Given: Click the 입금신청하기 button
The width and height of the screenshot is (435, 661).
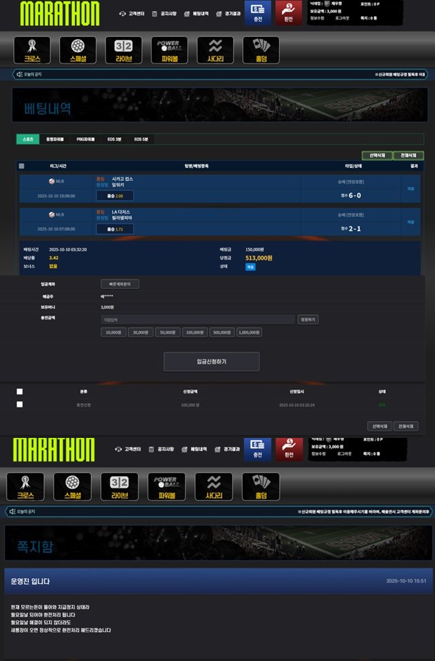Looking at the screenshot, I should click(211, 362).
